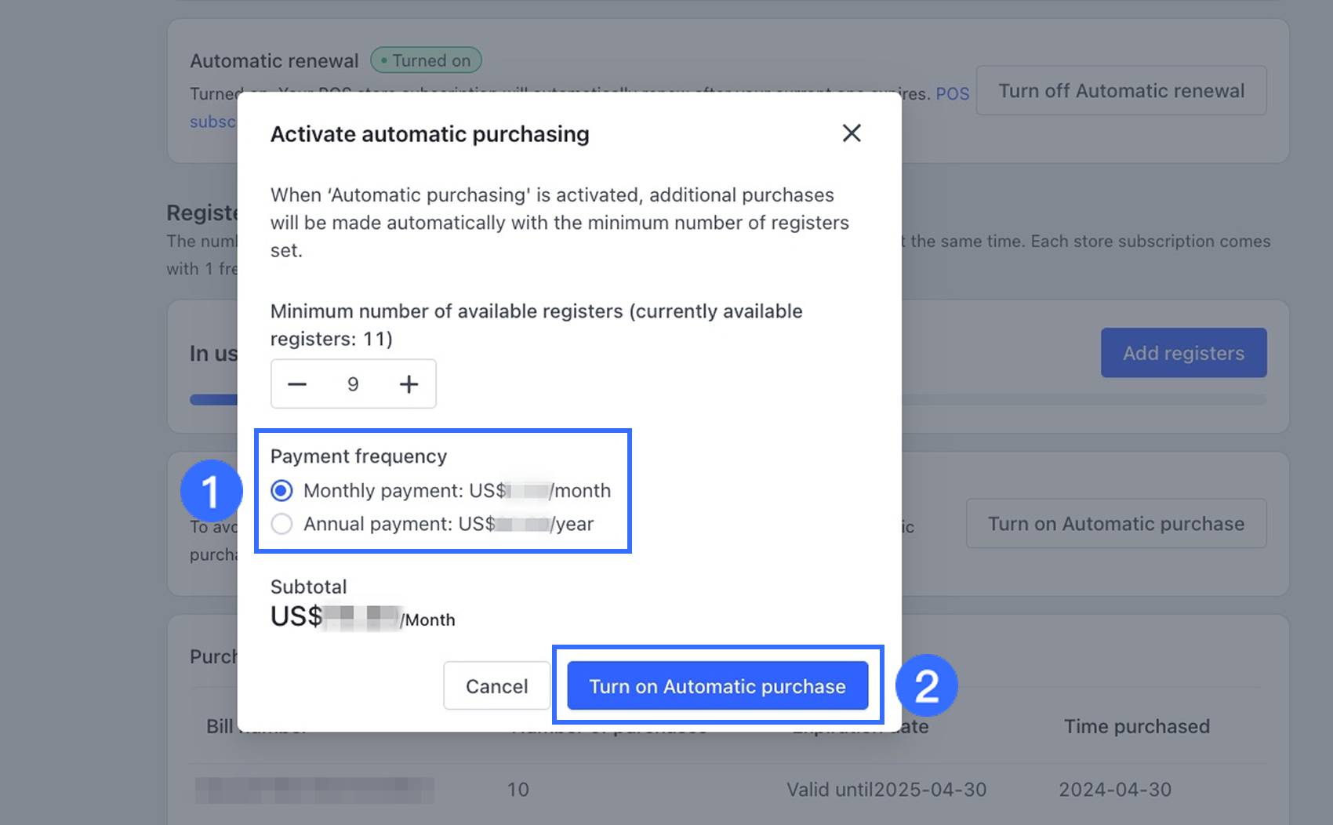This screenshot has height=825, width=1333.
Task: Click the 'Turned on' status badge
Action: (426, 60)
